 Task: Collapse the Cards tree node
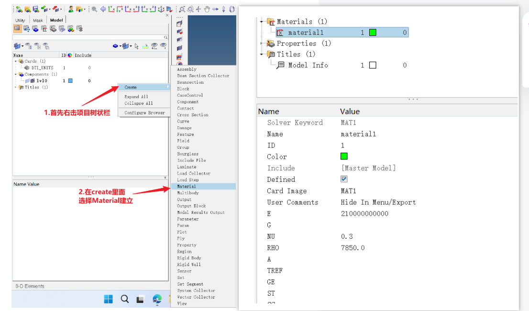coord(15,61)
